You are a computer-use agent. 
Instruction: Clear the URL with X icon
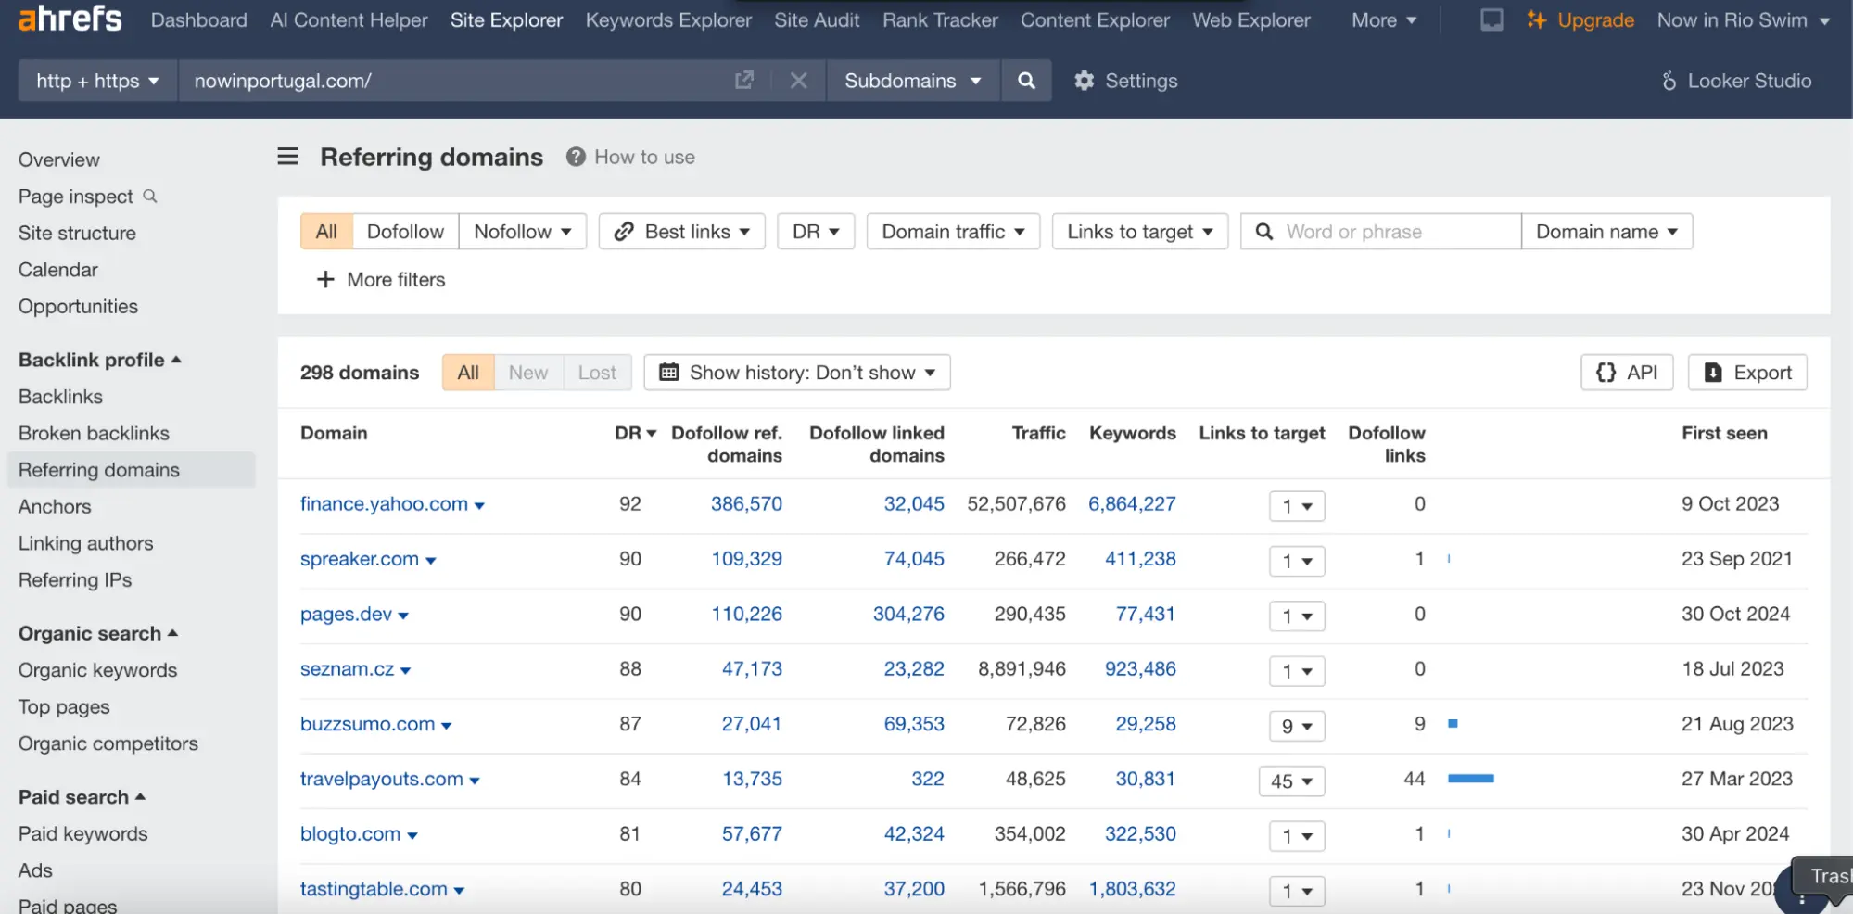tap(798, 81)
